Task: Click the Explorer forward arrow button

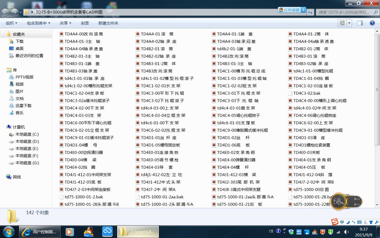Action: [15, 12]
